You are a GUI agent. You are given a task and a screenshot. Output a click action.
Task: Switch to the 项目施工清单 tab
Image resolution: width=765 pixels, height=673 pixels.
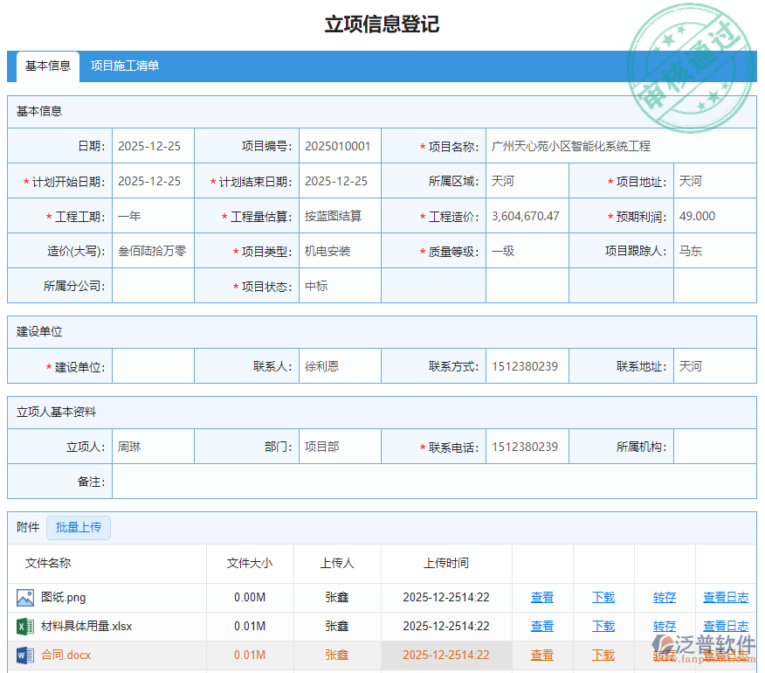click(124, 66)
